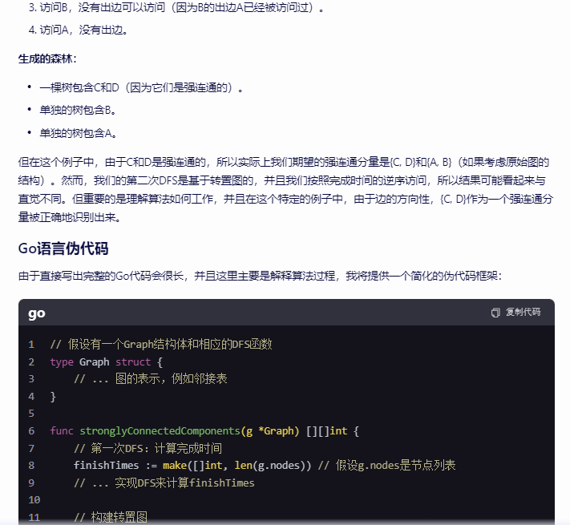Click code line 1 comment '假设有一个Graph结构体'
This screenshot has width=570, height=525.
tap(161, 344)
